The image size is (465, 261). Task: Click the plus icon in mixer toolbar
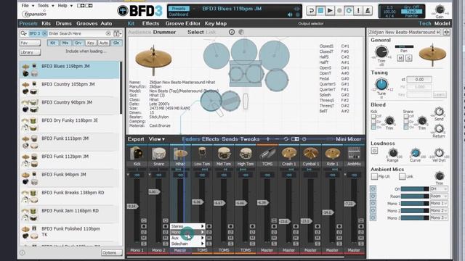(x=268, y=138)
